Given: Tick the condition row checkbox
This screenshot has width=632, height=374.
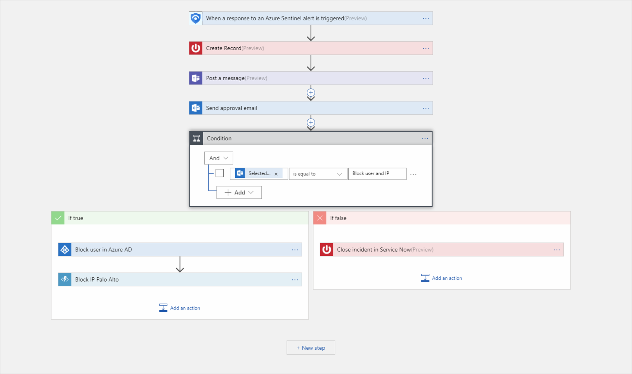Looking at the screenshot, I should point(220,173).
